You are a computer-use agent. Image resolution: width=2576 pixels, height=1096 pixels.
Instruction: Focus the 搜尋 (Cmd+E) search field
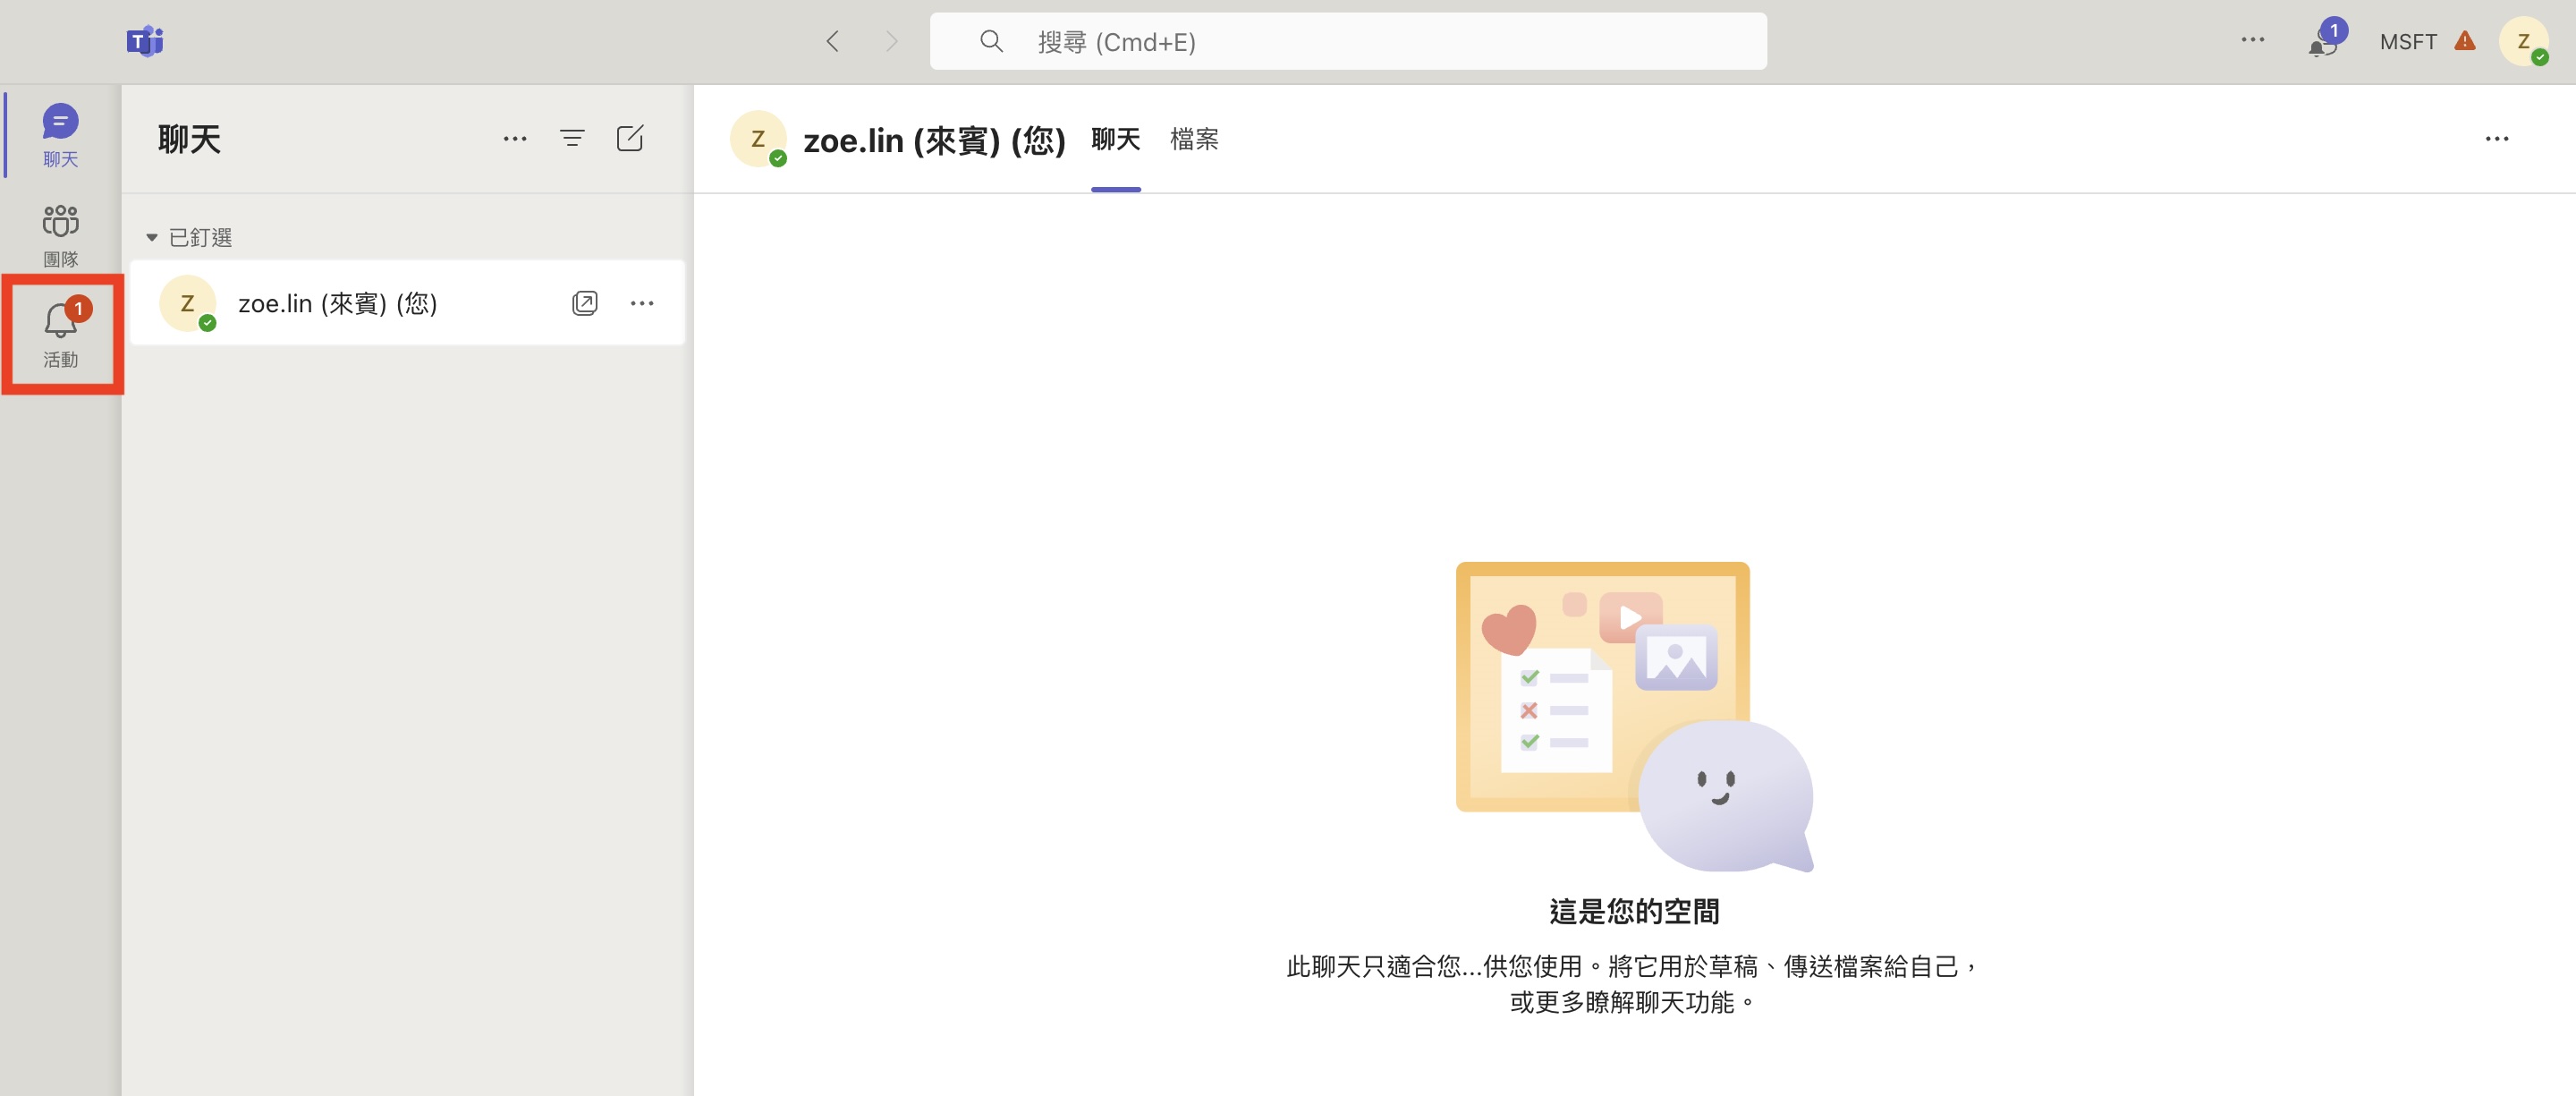[1348, 41]
